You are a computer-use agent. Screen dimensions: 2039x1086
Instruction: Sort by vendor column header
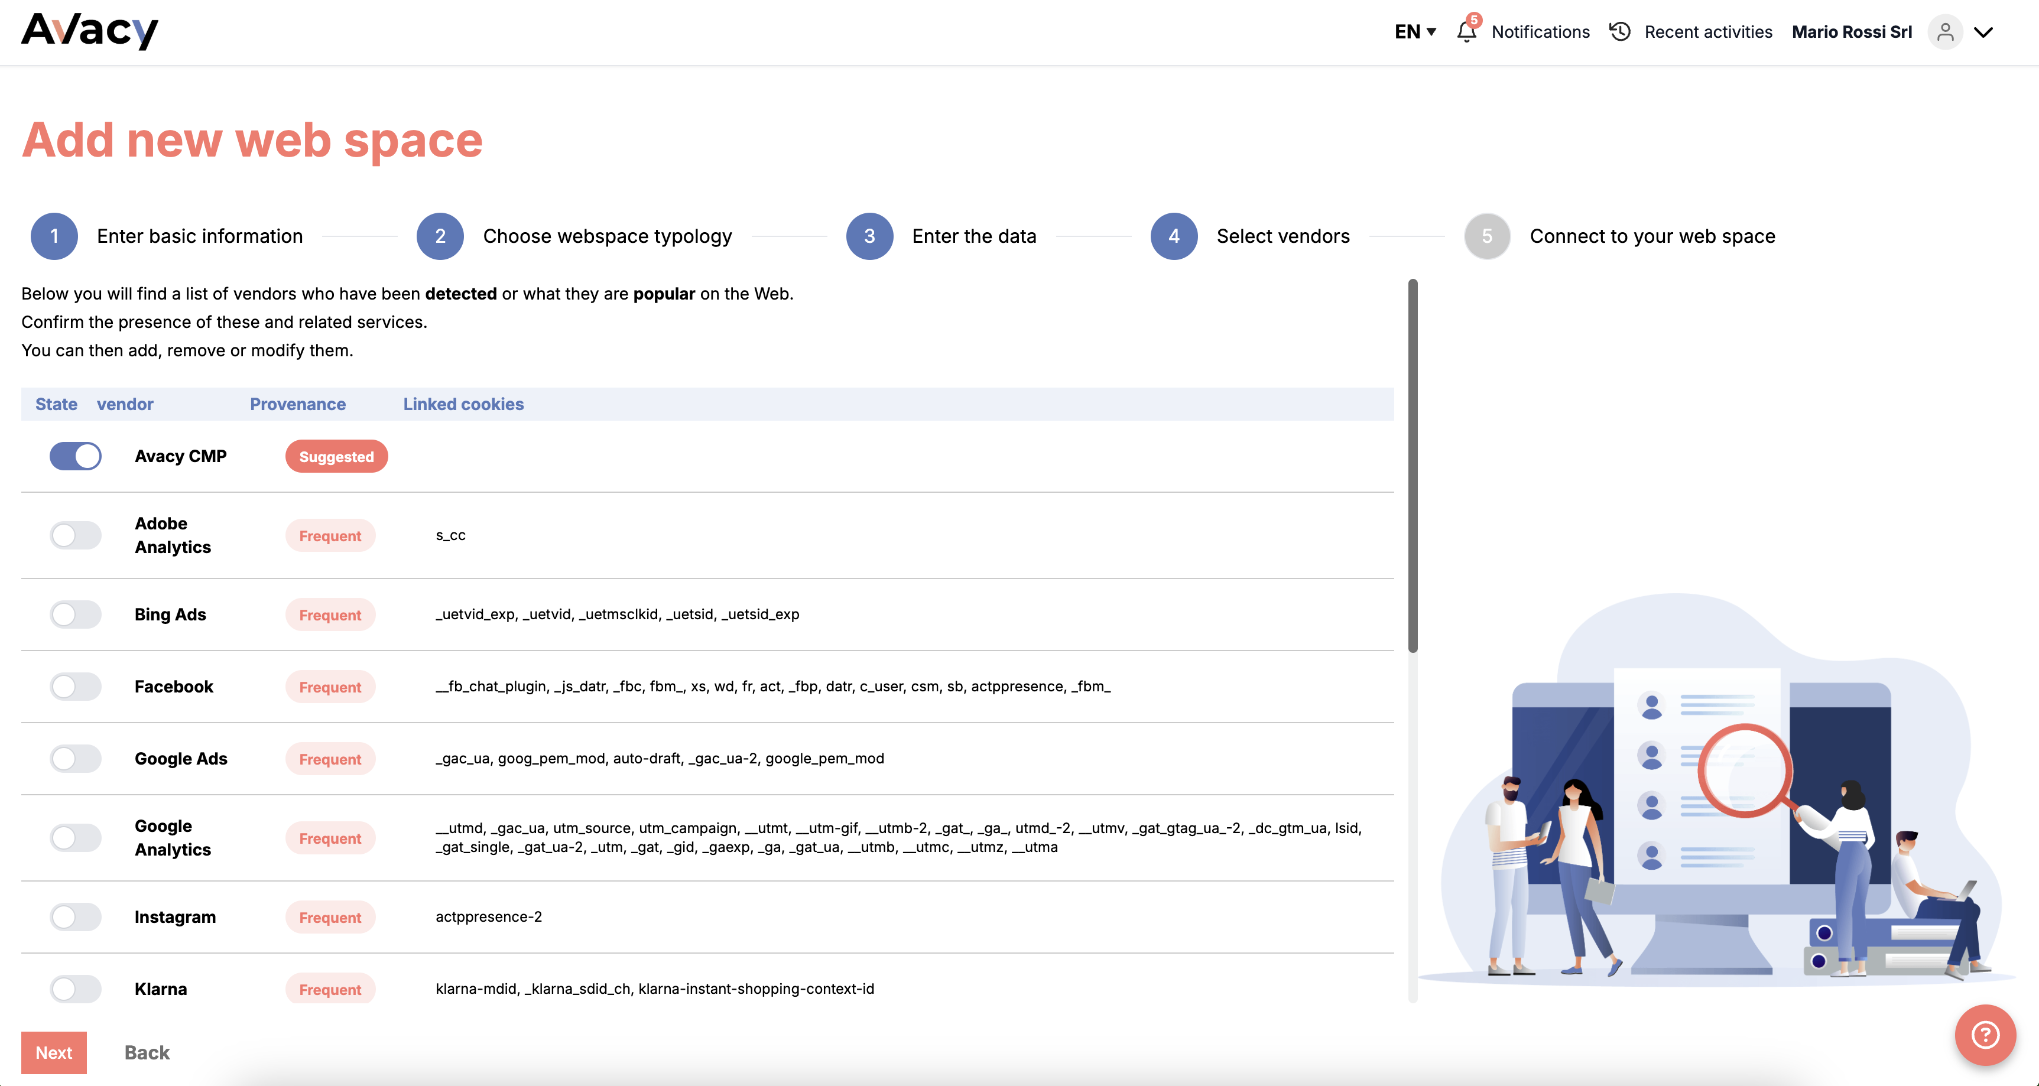pos(125,404)
